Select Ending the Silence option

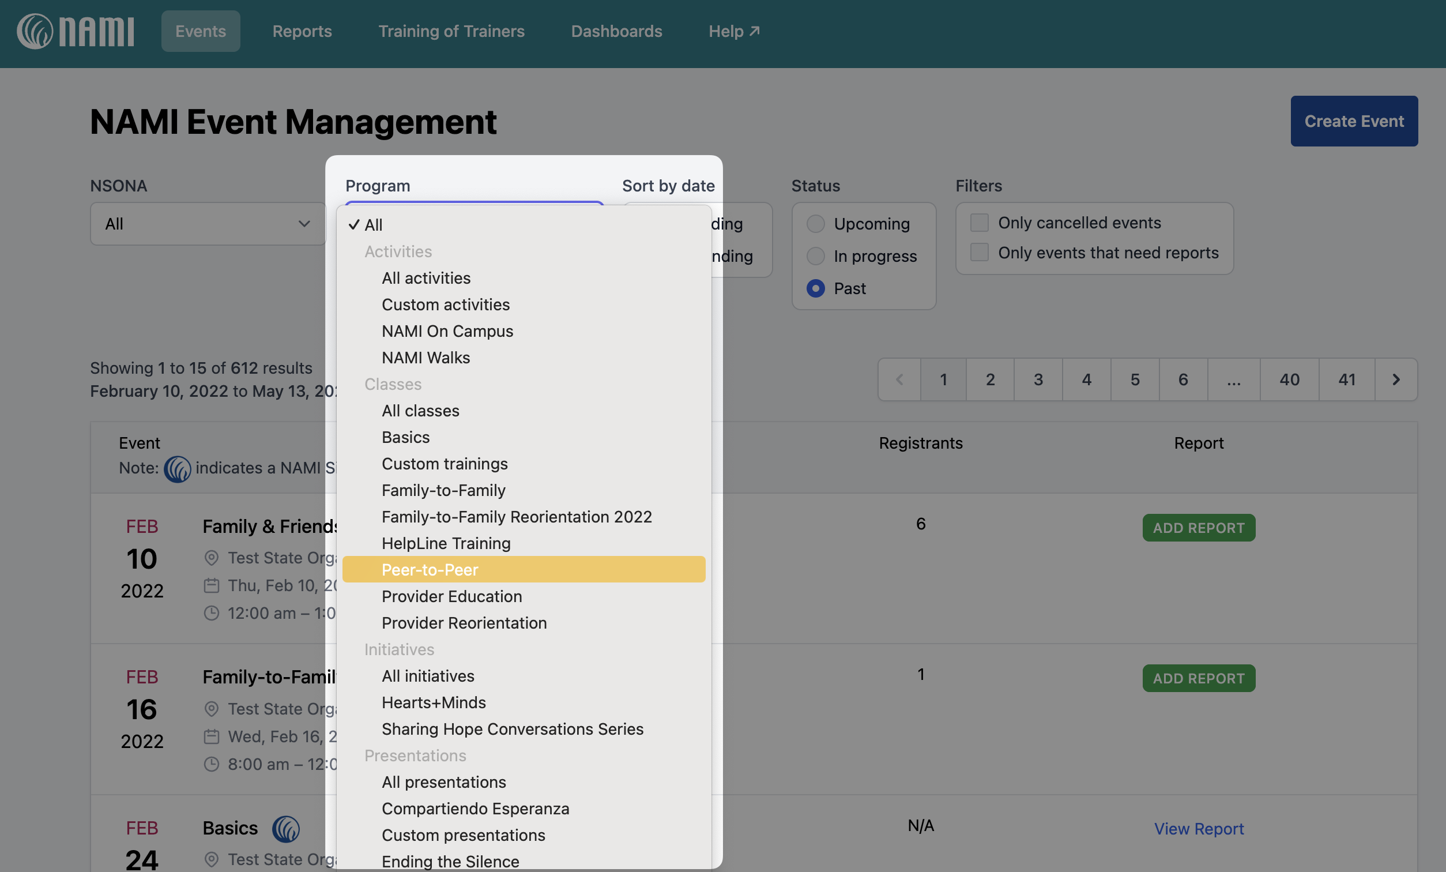(x=524, y=861)
